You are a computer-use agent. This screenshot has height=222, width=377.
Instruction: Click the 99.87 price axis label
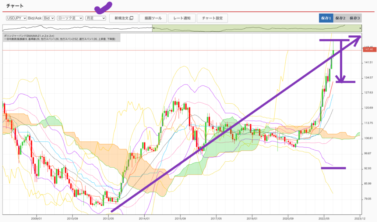(x=368, y=153)
